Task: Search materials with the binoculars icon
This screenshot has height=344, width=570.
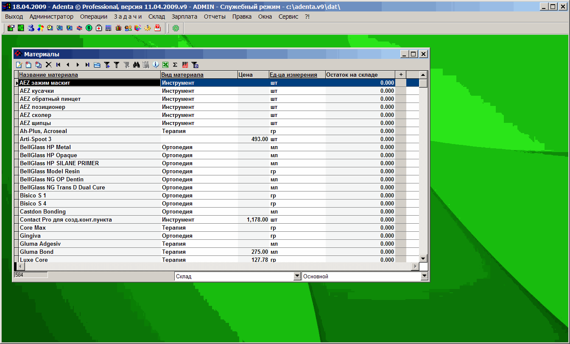Action: 136,65
